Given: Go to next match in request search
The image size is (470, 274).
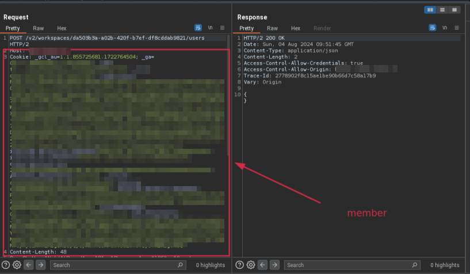Looking at the screenshot, I should coord(40,265).
